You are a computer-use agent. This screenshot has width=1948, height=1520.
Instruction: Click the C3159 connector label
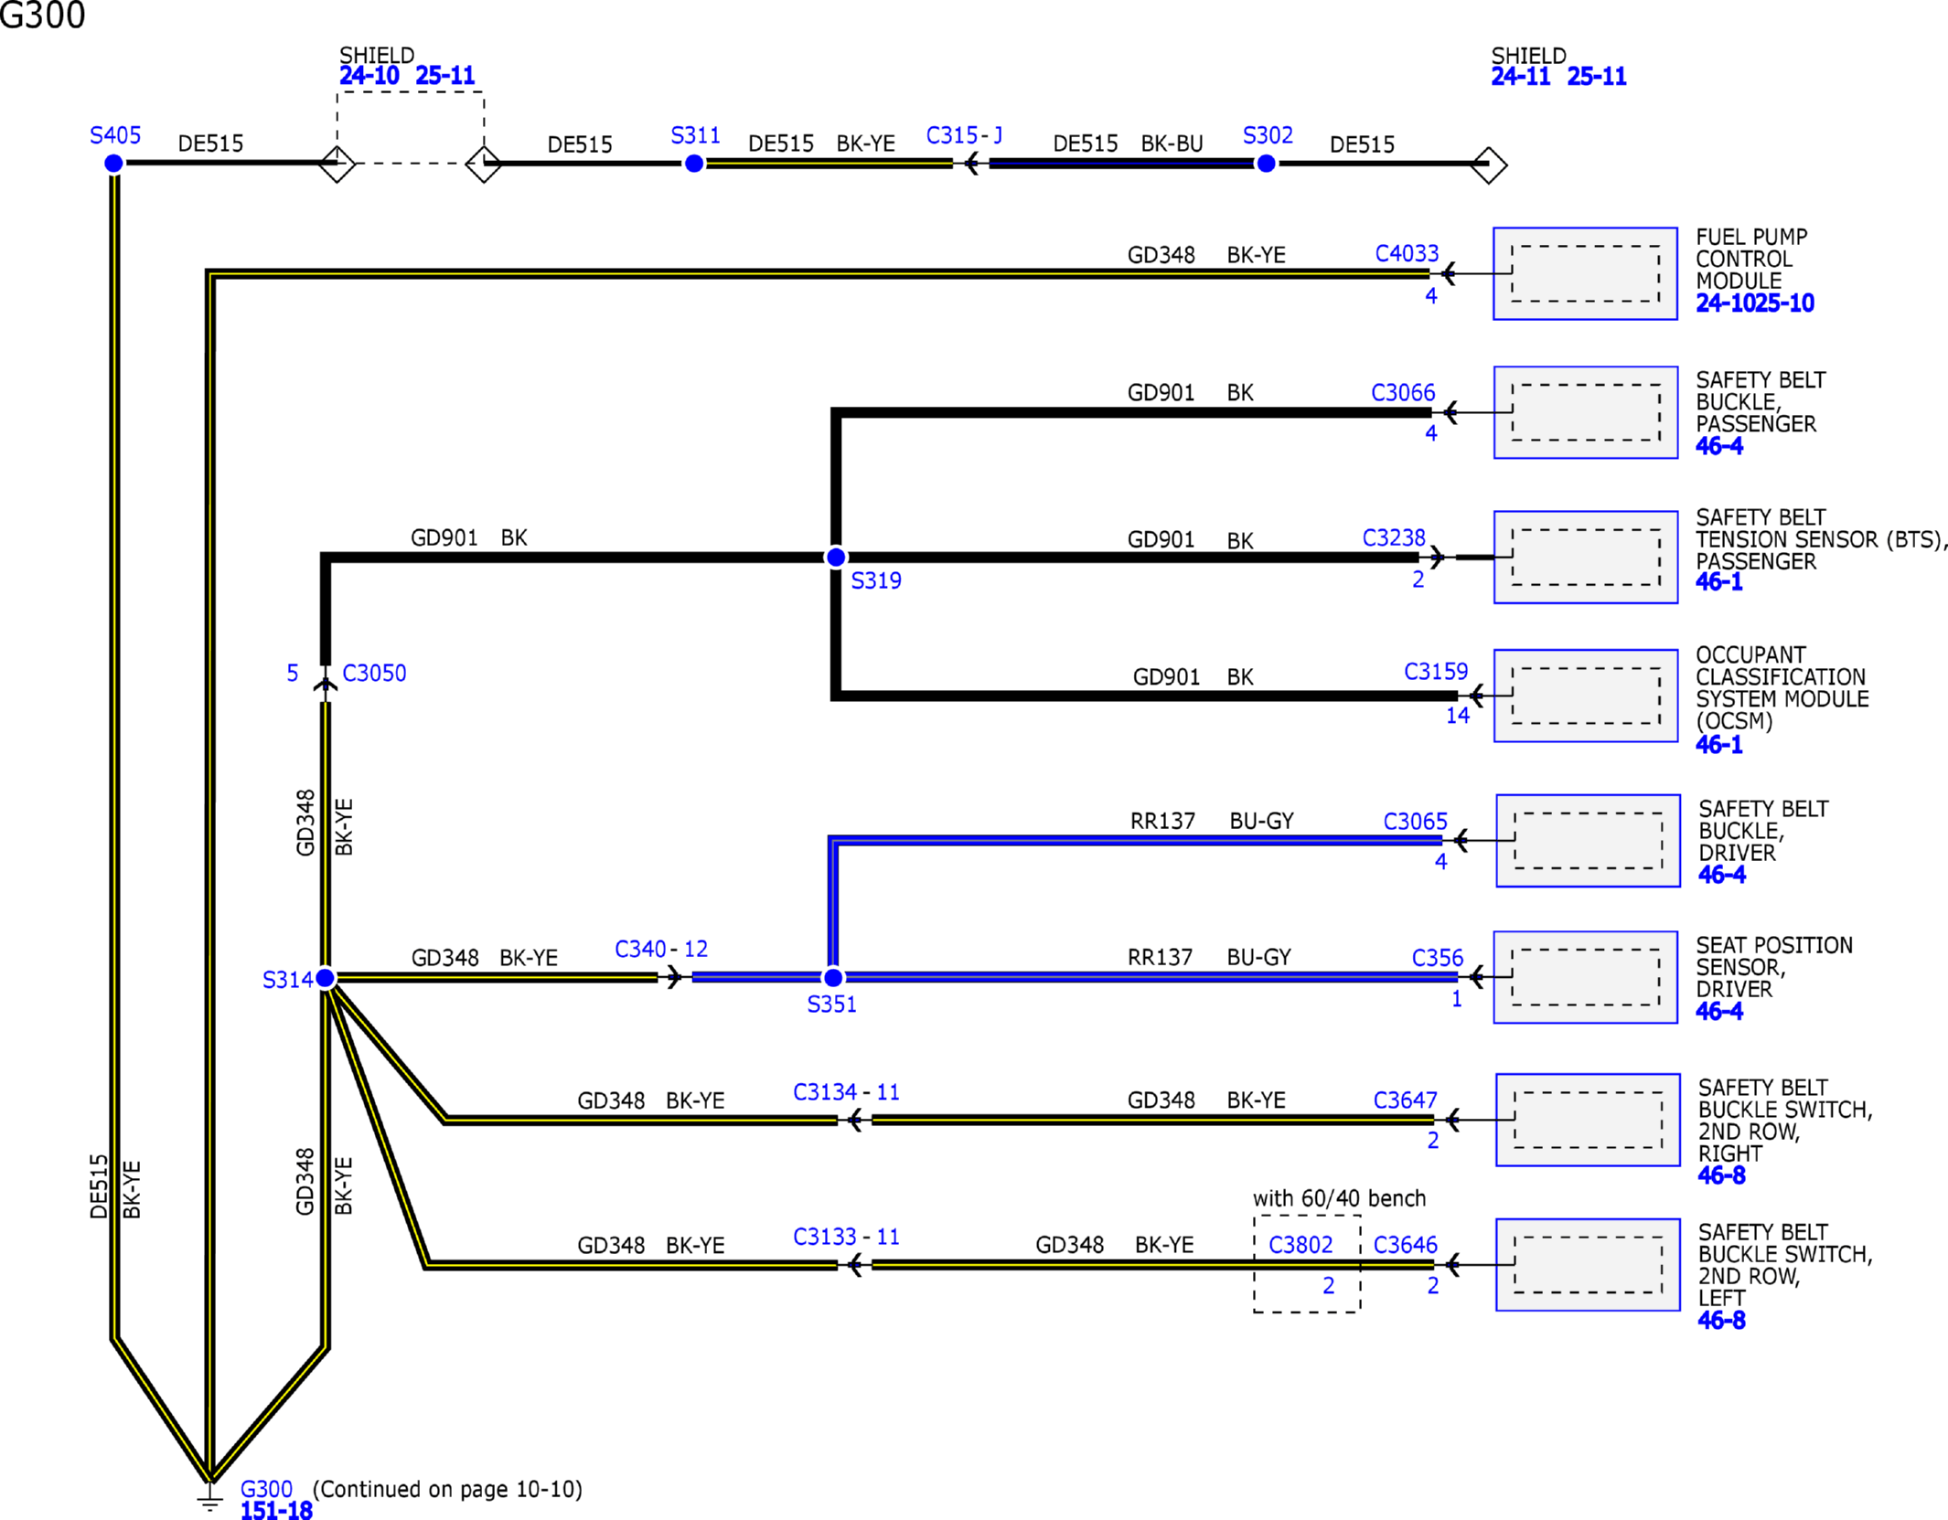point(1436,673)
